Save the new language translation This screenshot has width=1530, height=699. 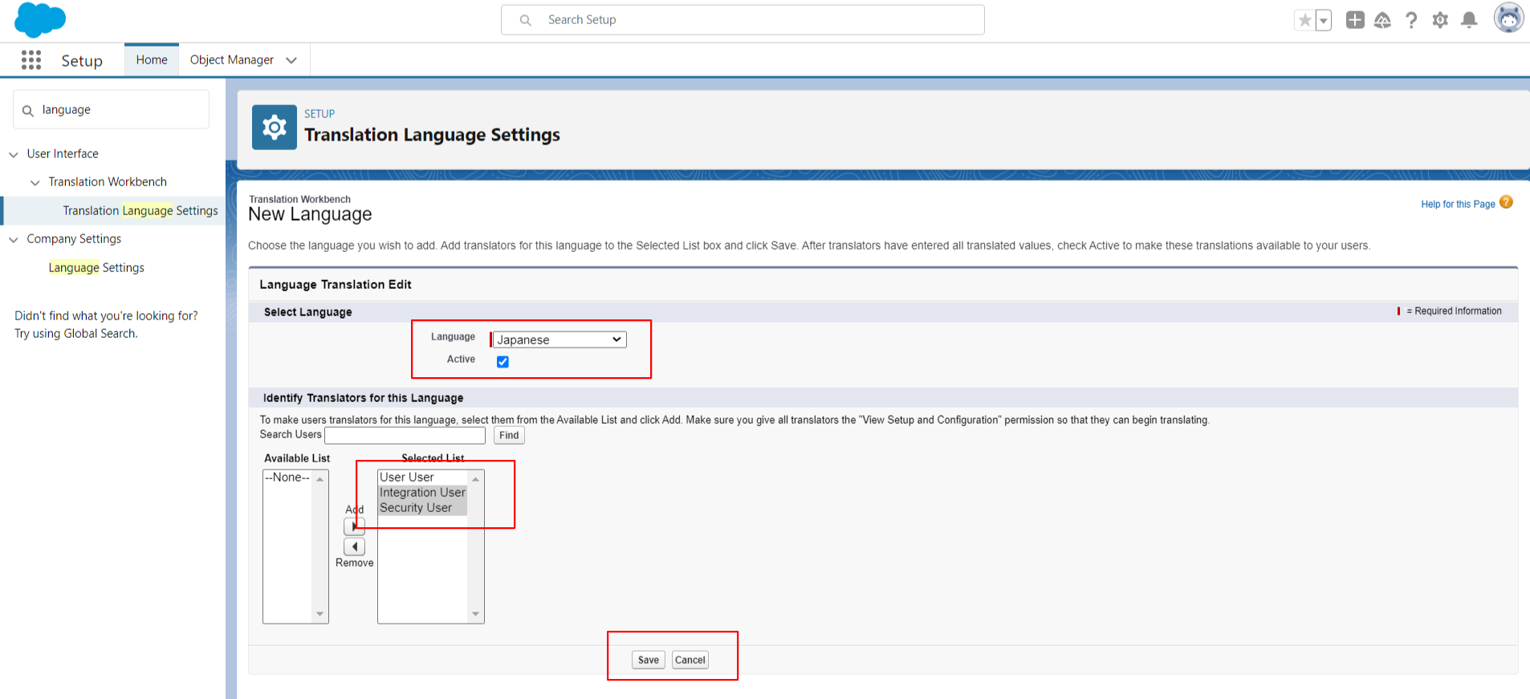[x=648, y=660]
